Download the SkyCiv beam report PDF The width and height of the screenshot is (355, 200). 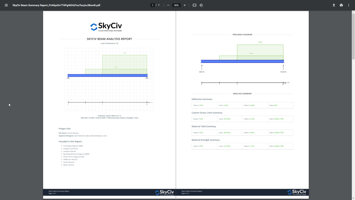pos(334,5)
